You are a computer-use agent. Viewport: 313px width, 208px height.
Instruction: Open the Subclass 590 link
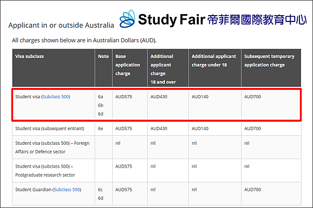67,190
